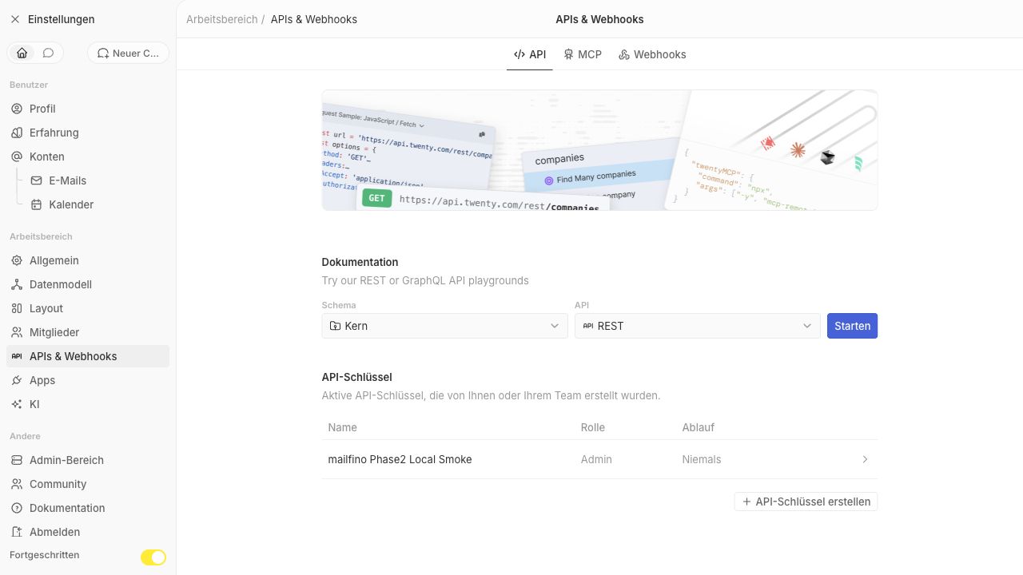Switch to the Webhooks tab
Image resolution: width=1023 pixels, height=575 pixels.
pos(652,54)
